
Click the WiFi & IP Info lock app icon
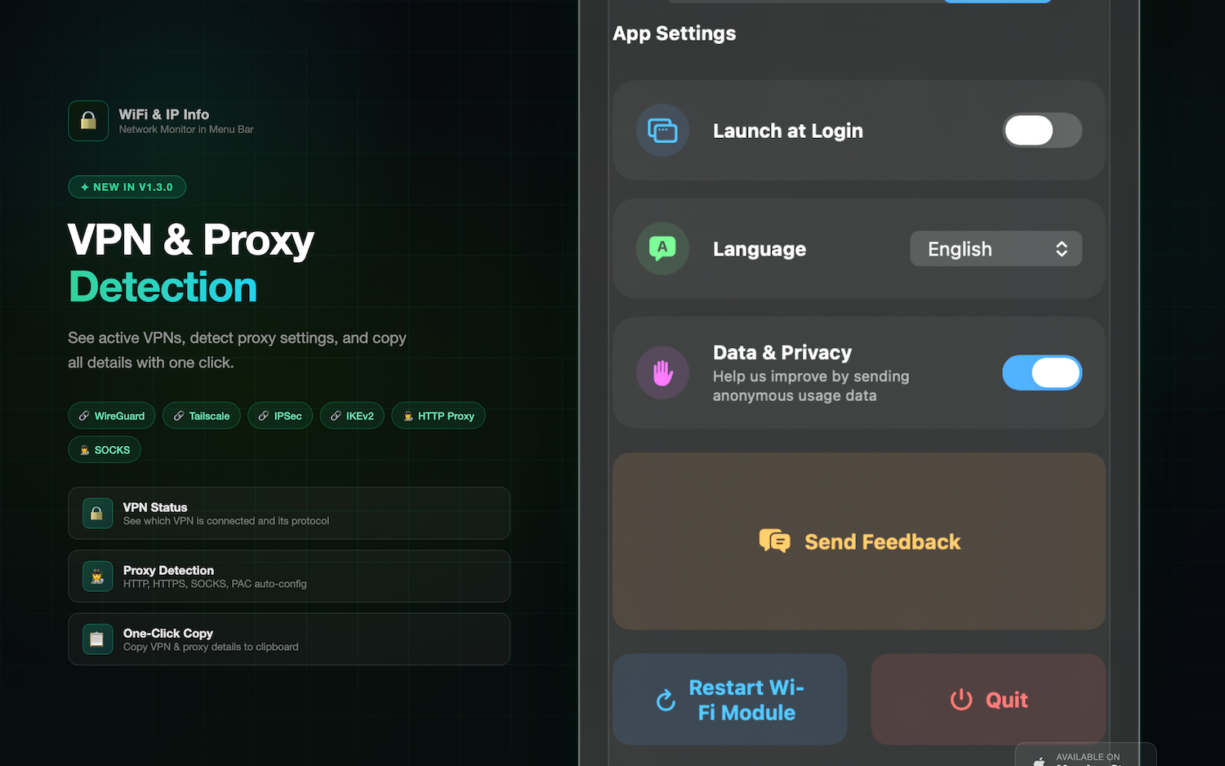[x=88, y=121]
